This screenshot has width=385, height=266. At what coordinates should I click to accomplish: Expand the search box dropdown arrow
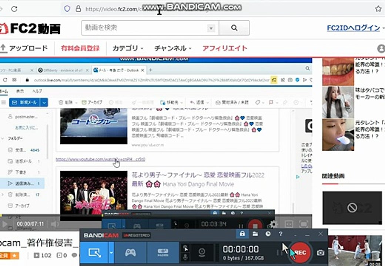(x=211, y=28)
